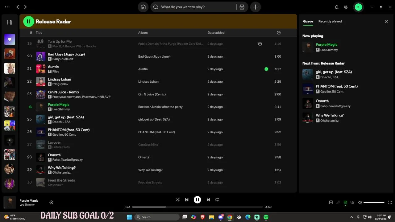Click girl, get up. (feat. SZA) in the queue
Image resolution: width=395 pixels, height=222 pixels.
pos(334,72)
